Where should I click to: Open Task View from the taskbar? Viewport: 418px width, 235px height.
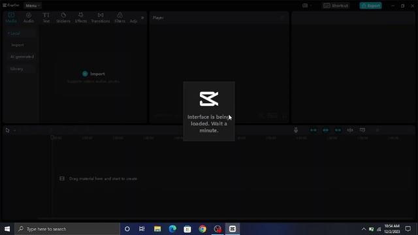[x=142, y=229]
